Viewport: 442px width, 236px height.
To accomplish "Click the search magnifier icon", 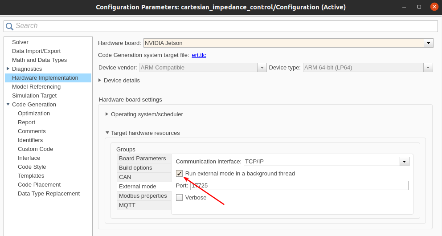I will pyautogui.click(x=9, y=26).
